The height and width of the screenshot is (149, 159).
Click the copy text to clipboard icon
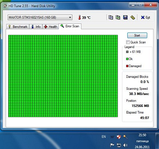(x=111, y=18)
